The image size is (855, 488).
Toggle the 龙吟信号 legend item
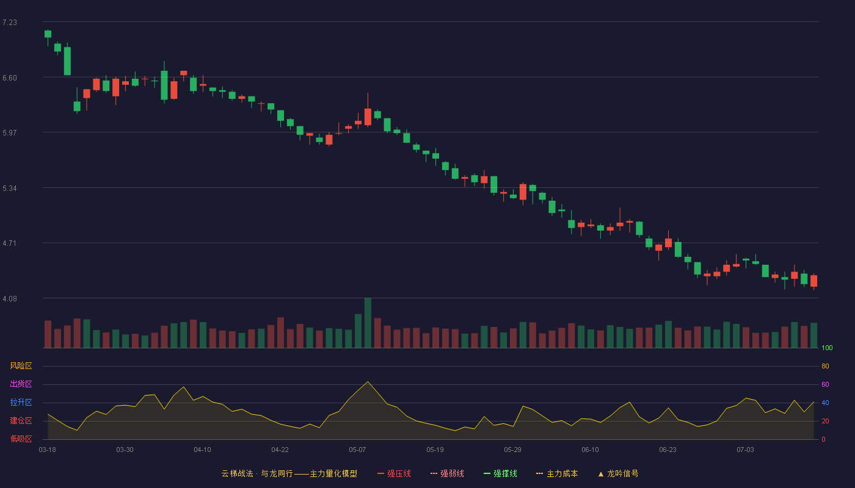[x=618, y=473]
